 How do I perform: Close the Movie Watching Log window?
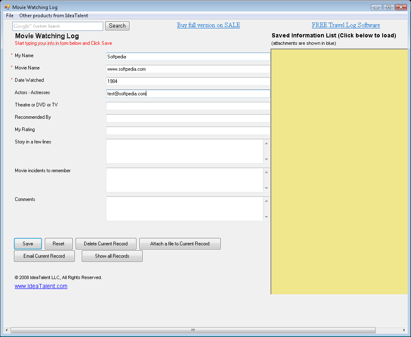pos(401,7)
